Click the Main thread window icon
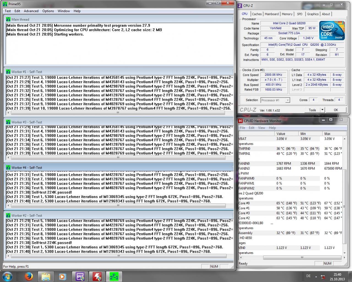This screenshot has height=282, width=352. [x=8, y=19]
